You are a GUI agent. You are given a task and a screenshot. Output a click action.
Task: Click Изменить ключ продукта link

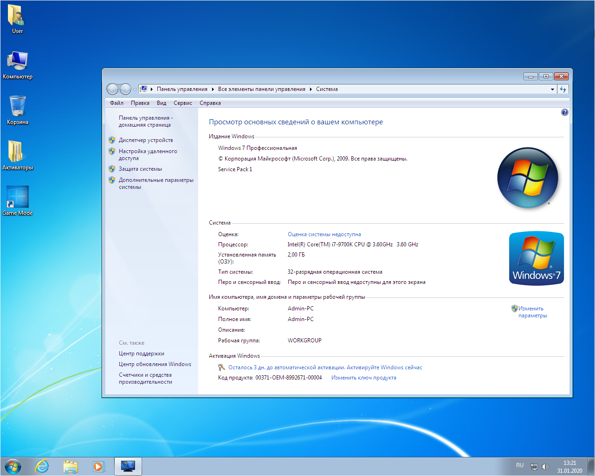click(x=363, y=378)
